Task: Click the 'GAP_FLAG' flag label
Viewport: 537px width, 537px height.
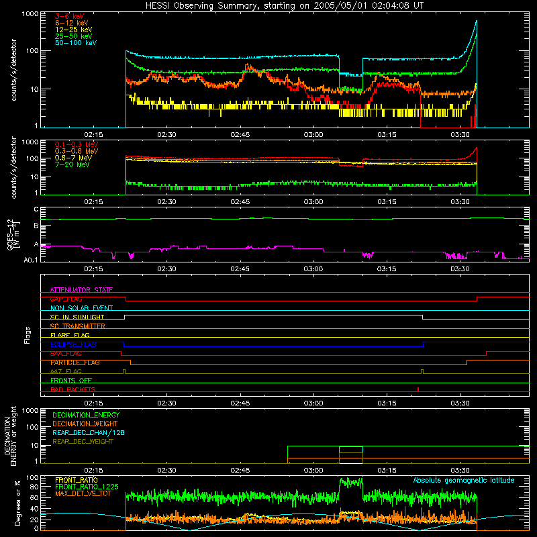Action: [x=66, y=299]
